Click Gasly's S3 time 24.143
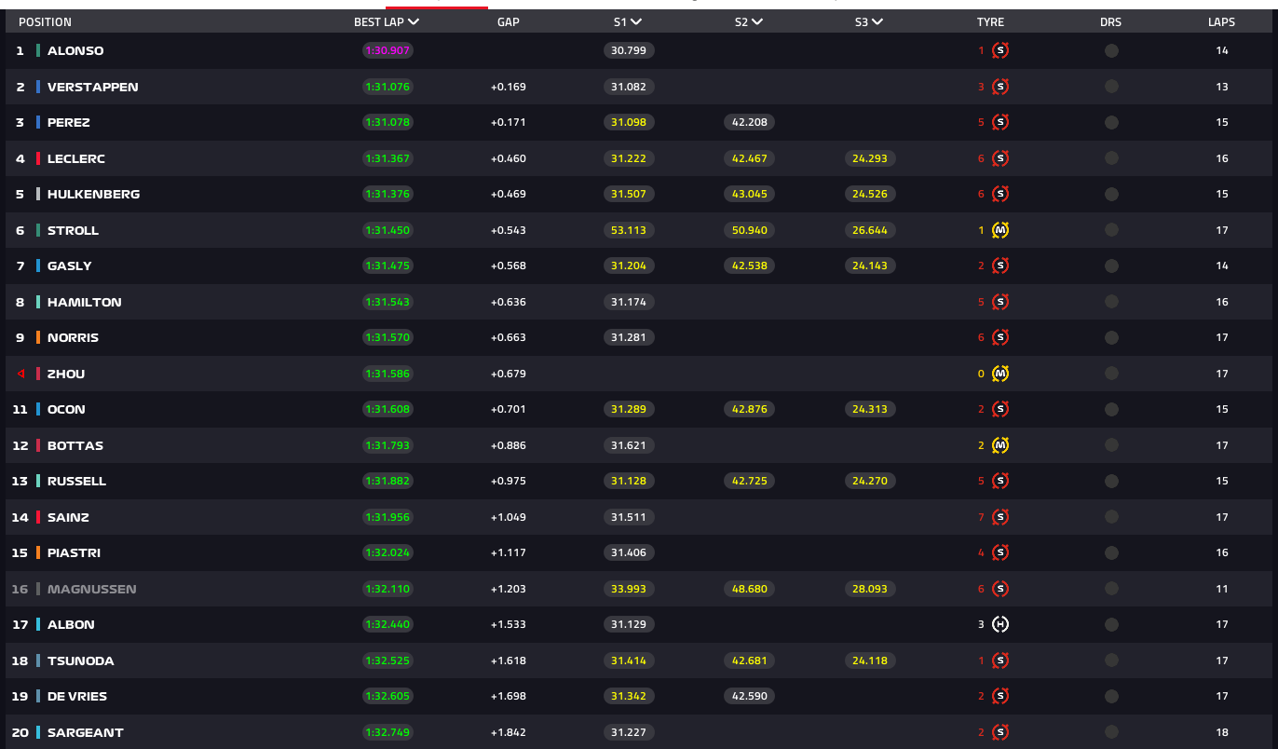 tap(870, 266)
